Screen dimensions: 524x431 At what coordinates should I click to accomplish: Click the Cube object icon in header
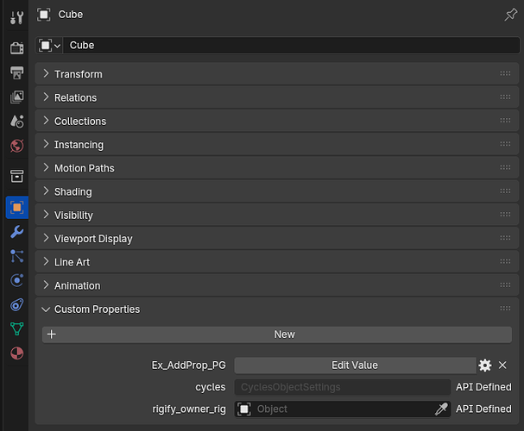(44, 15)
